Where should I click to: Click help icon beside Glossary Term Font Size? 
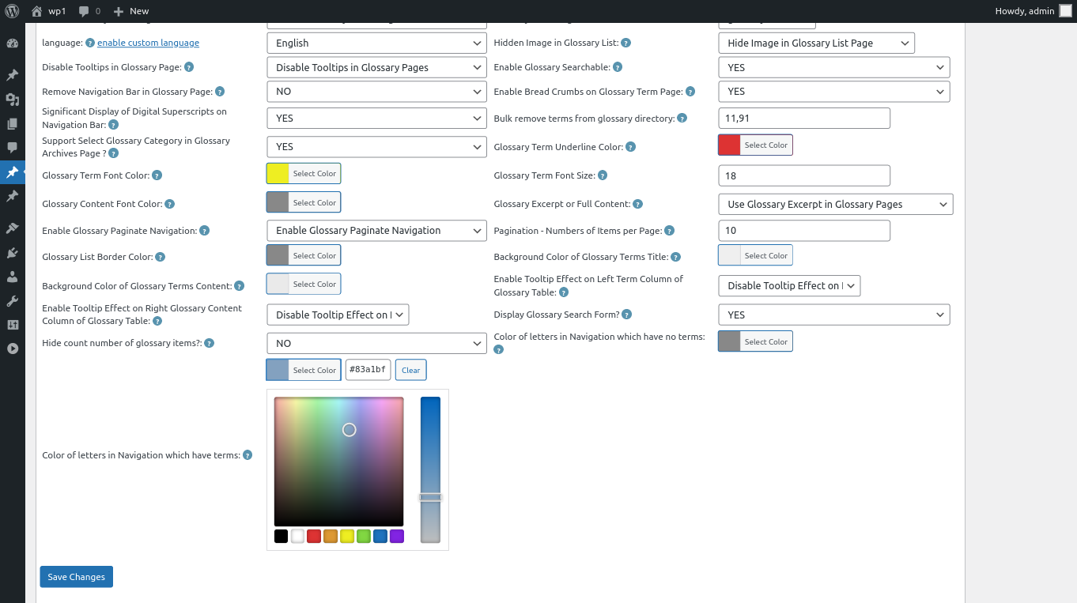603,175
